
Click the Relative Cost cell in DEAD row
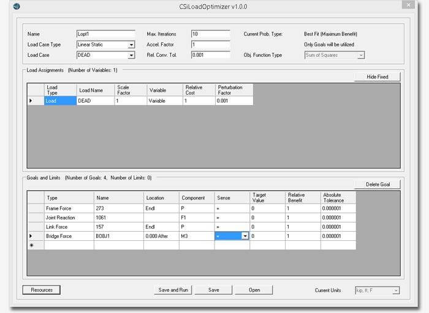[x=199, y=101]
